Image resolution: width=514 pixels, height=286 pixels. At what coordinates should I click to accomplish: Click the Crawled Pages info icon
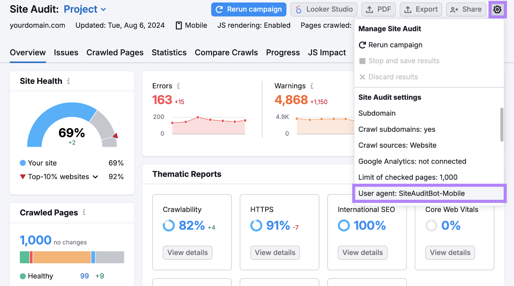(84, 212)
